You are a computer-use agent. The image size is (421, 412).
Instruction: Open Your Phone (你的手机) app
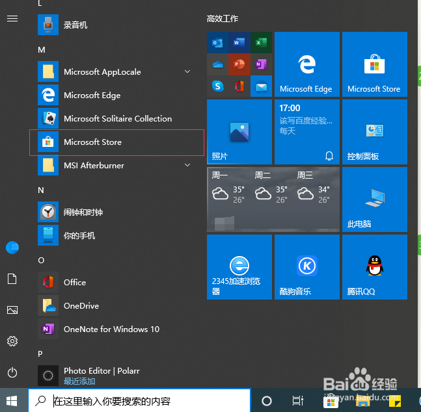click(x=115, y=235)
